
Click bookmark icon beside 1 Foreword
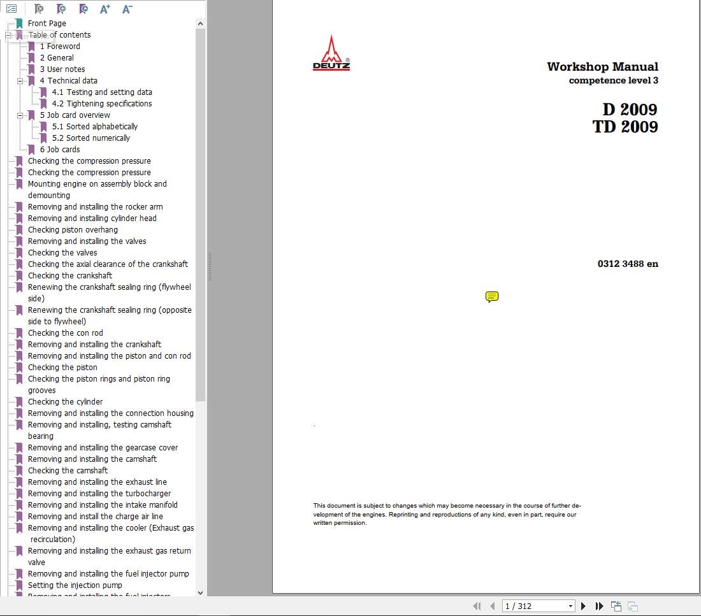[x=31, y=46]
